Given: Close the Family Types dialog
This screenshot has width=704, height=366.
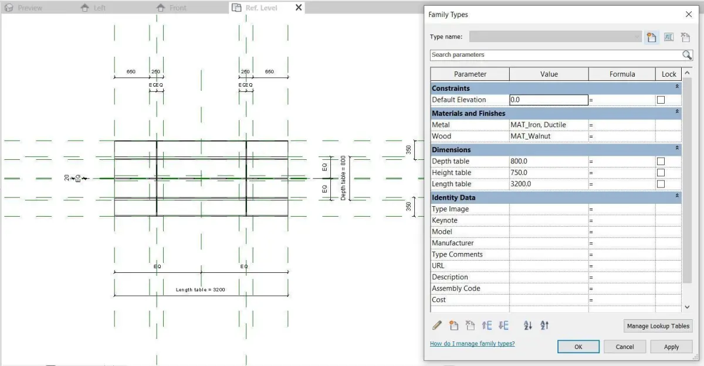Looking at the screenshot, I should pyautogui.click(x=689, y=14).
